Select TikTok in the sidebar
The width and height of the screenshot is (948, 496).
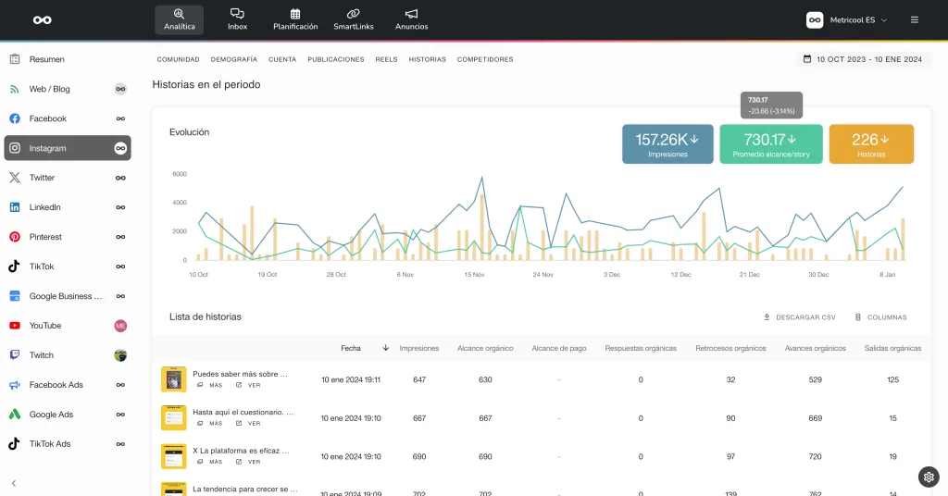click(x=42, y=267)
